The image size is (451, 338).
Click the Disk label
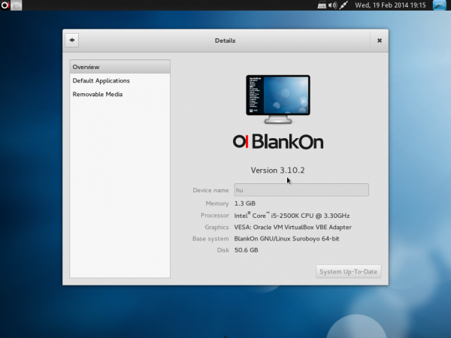(x=223, y=250)
